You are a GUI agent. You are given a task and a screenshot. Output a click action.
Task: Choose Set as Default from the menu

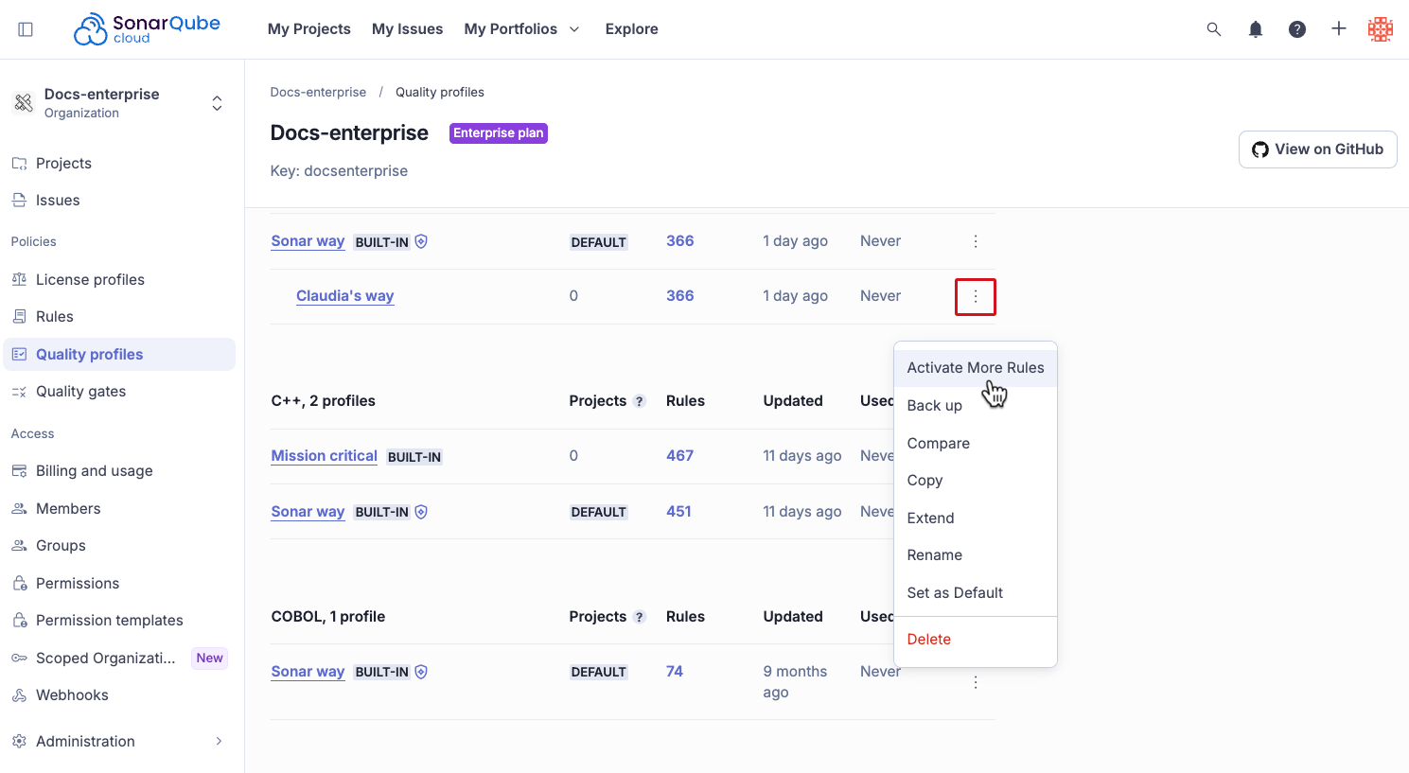955,592
